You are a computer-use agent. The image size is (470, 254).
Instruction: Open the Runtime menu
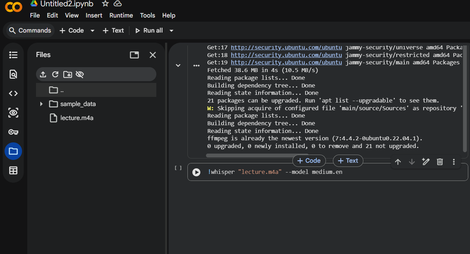[x=121, y=15]
